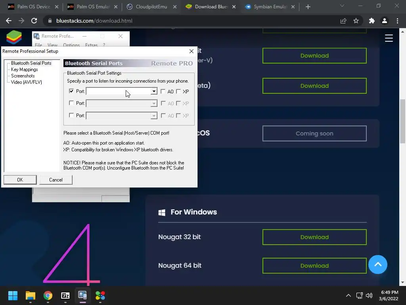This screenshot has width=406, height=305.
Task: Go back using browser back arrow
Action: 9,21
